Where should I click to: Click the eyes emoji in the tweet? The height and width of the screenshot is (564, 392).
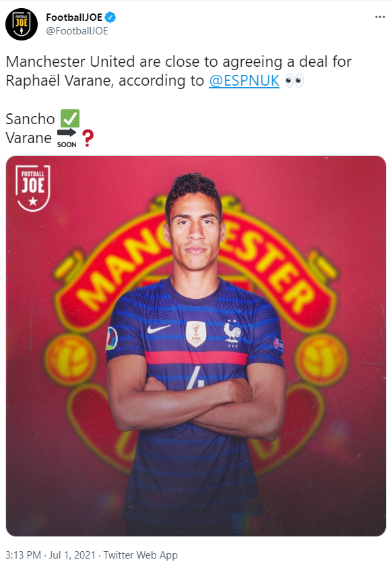294,80
